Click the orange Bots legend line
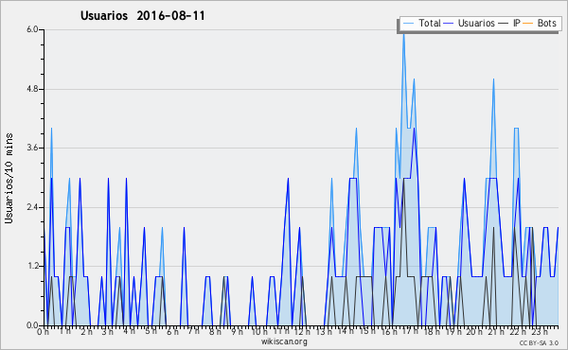 coord(528,23)
